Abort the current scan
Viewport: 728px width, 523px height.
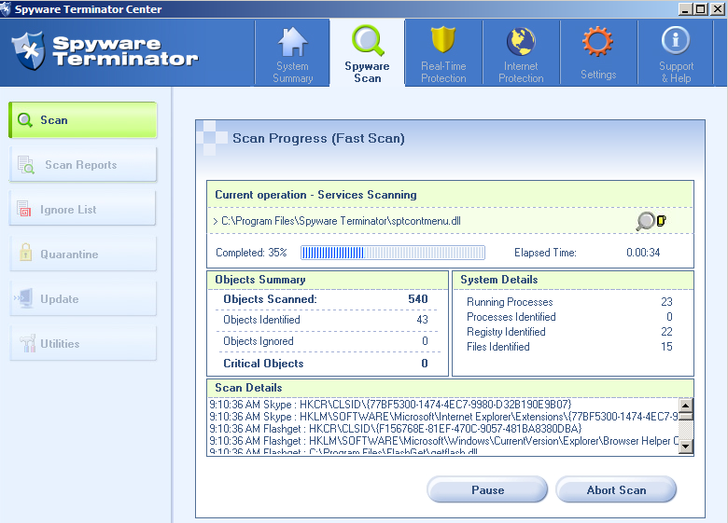click(x=616, y=490)
